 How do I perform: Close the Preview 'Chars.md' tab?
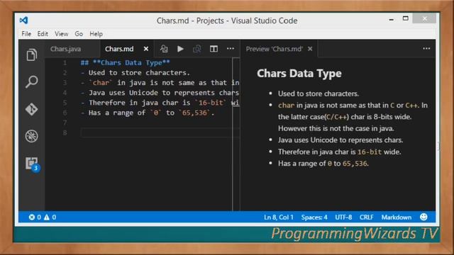pos(310,49)
